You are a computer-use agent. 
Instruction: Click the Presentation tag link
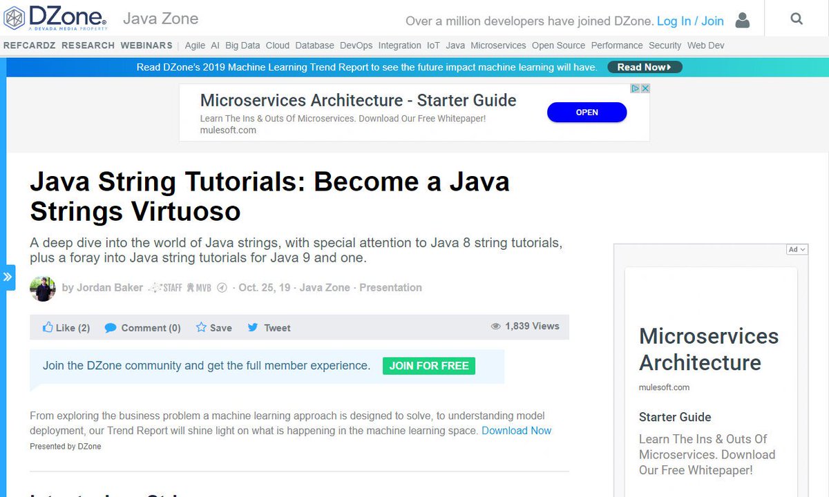click(x=390, y=288)
